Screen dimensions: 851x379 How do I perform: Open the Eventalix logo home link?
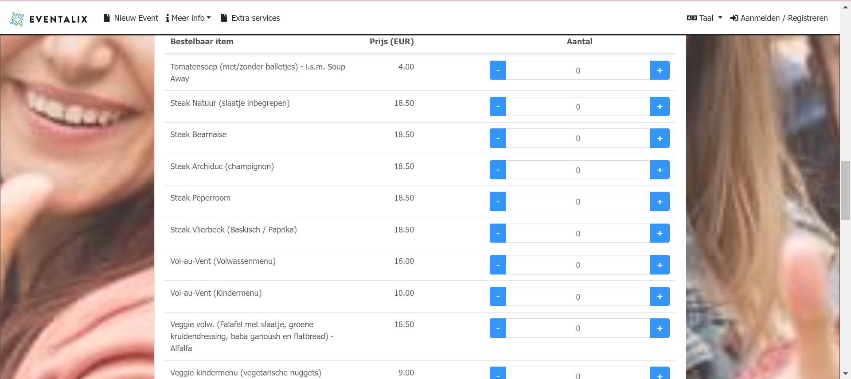point(49,19)
